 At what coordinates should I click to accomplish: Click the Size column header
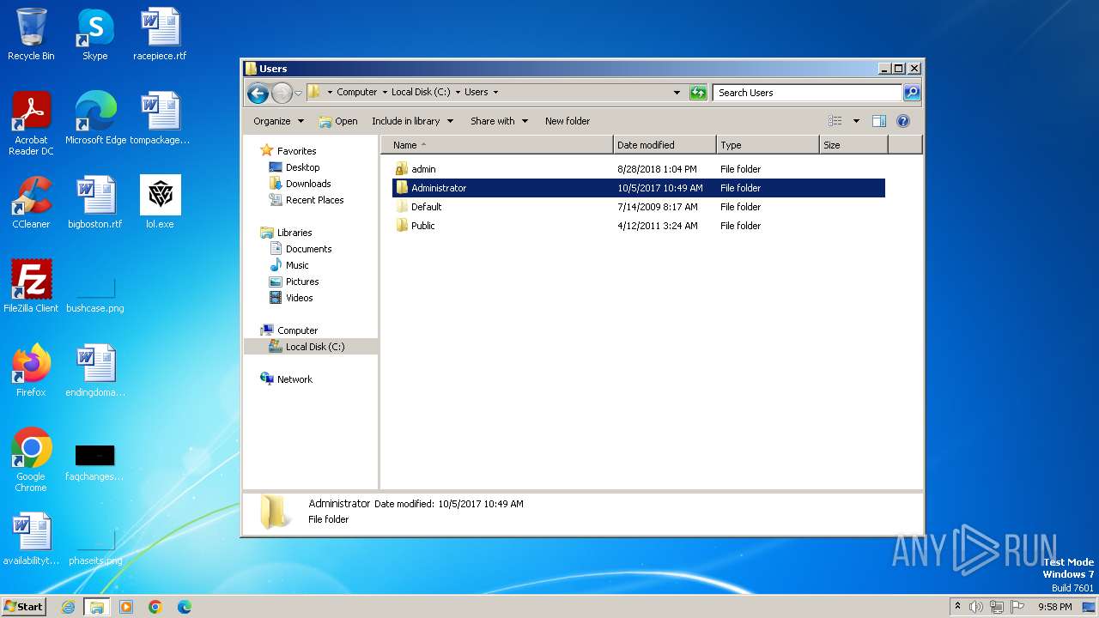pyautogui.click(x=853, y=145)
